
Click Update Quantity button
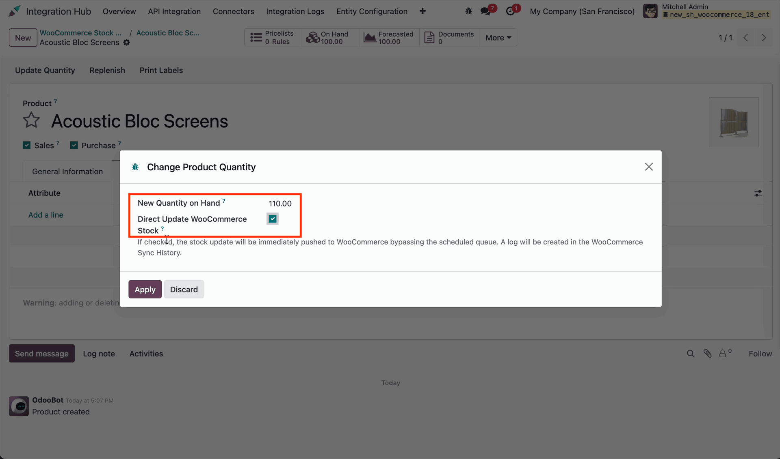(x=45, y=71)
